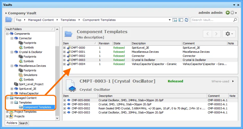243x129 pixels.
Task: Click the Company Vault folder icon
Action: (9, 20)
